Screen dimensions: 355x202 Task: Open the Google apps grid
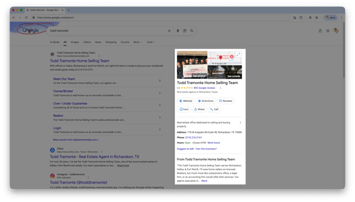328,31
